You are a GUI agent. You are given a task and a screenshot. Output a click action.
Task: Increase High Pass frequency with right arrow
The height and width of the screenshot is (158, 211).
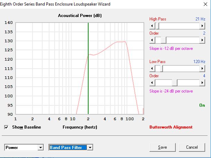[202, 26]
